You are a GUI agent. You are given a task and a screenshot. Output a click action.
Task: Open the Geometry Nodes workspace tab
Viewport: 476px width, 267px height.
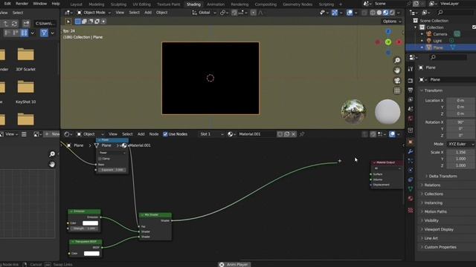tap(297, 4)
